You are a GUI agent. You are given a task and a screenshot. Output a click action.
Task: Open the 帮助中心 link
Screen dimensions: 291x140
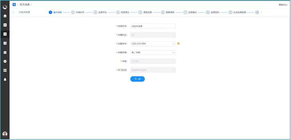pyautogui.click(x=283, y=5)
